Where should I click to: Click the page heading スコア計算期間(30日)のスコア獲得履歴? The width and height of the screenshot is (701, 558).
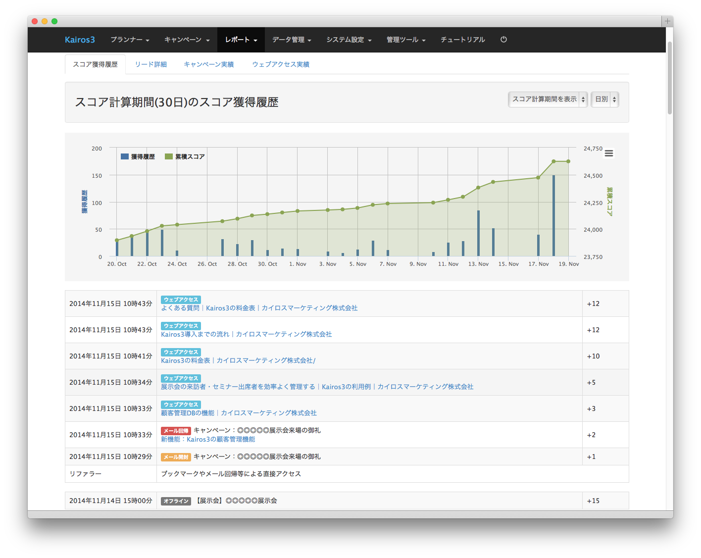[177, 102]
